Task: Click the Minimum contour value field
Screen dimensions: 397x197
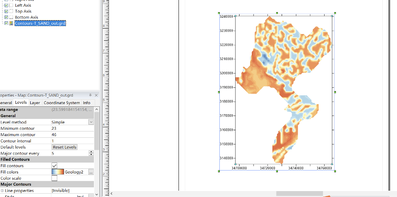Action: tap(69, 129)
